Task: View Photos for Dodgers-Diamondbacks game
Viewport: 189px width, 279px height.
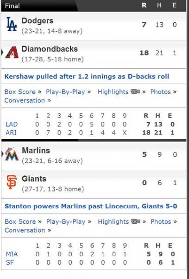Action: 160,92
